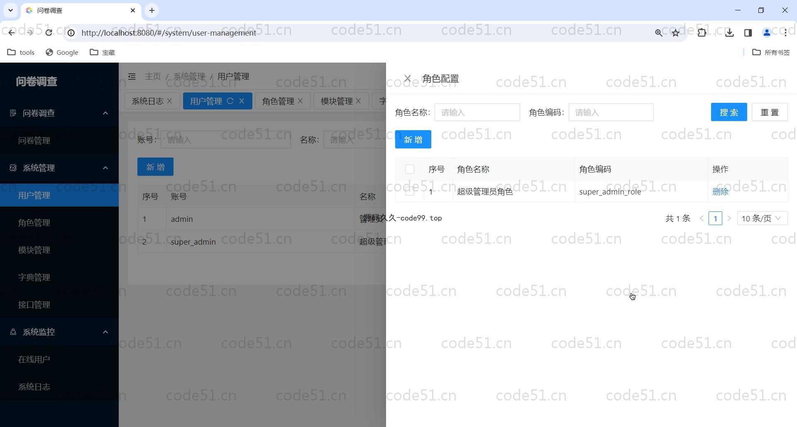
Task: Delete the super_admin_role via 删除 link
Action: tap(720, 192)
